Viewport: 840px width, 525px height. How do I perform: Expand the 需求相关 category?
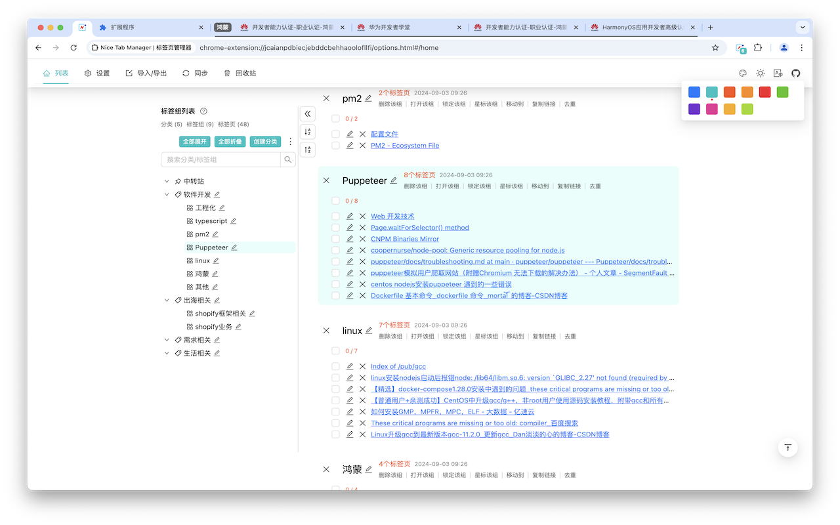167,339
